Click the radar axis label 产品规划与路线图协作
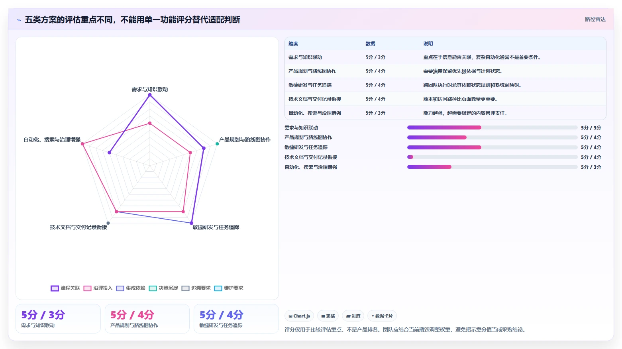The width and height of the screenshot is (622, 349). [245, 139]
